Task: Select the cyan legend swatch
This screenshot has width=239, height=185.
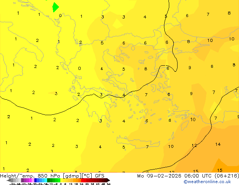Action: [46, 180]
